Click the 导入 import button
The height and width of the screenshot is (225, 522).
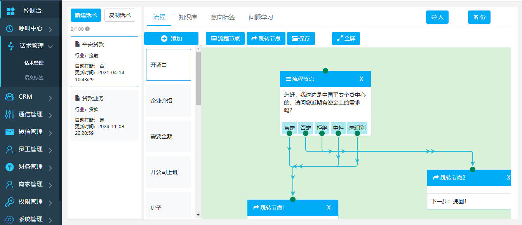pyautogui.click(x=437, y=17)
